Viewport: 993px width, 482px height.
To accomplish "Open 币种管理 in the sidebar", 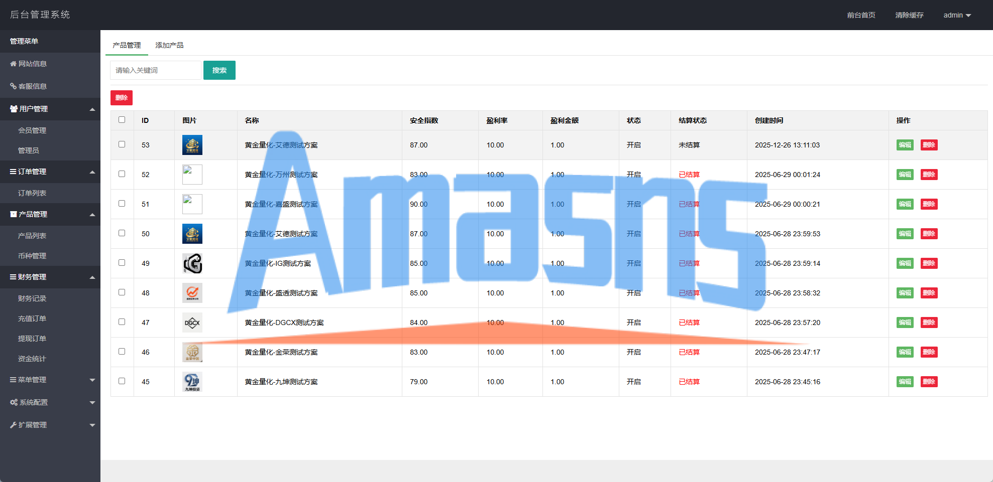I will [x=32, y=256].
